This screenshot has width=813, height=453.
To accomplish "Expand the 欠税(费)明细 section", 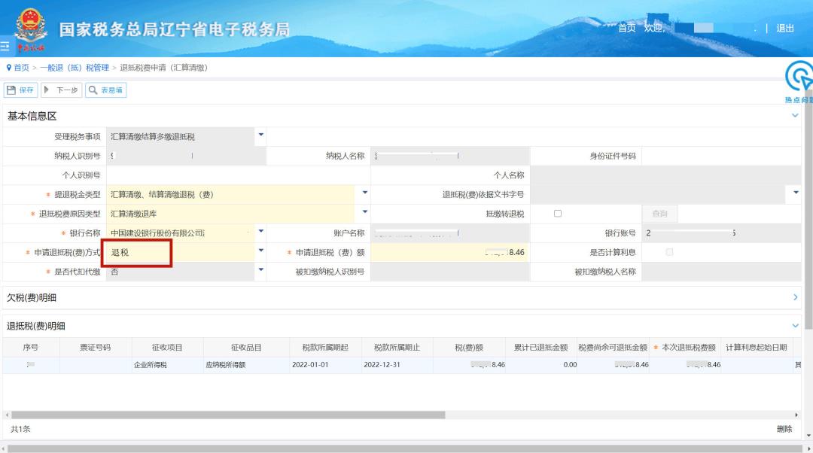I will tap(796, 298).
